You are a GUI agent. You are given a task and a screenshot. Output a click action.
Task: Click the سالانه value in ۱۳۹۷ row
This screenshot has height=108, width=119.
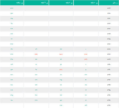tap(12, 100)
